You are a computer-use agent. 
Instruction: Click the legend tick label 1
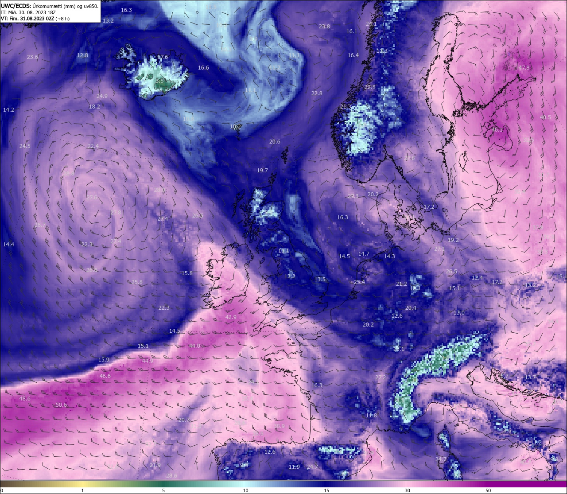83,490
